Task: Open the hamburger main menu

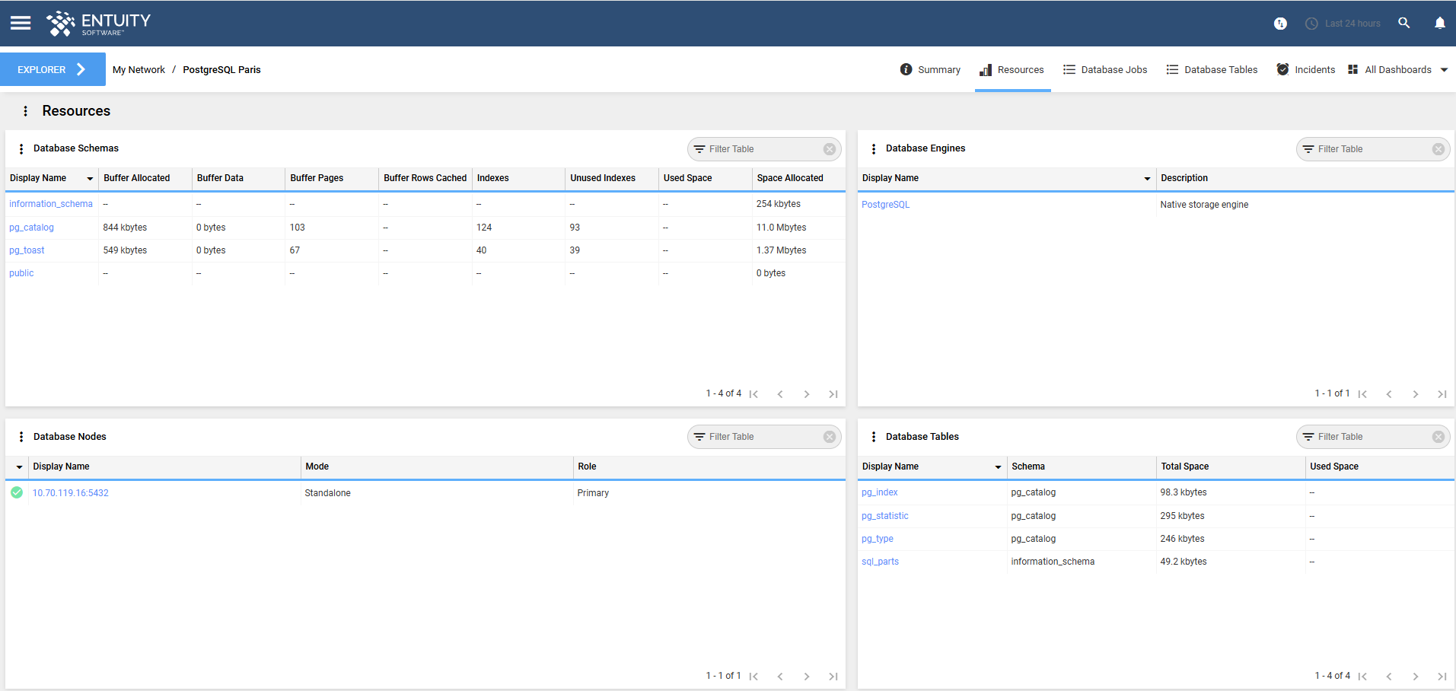Action: coord(21,23)
